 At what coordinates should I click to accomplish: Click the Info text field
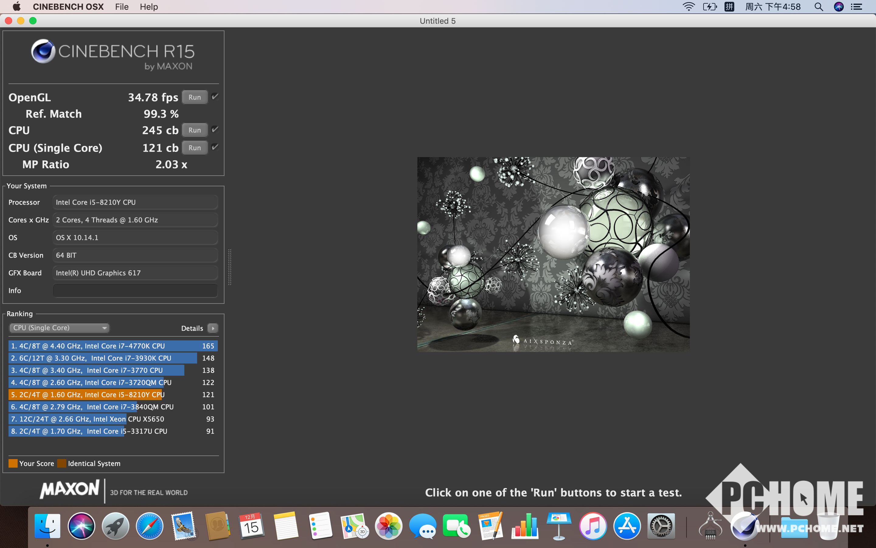(135, 291)
